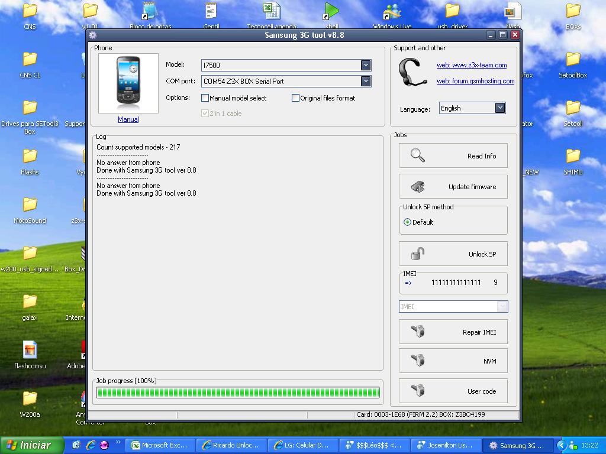The height and width of the screenshot is (454, 606).
Task: Open the Model dropdown showing I7500
Action: pos(366,65)
